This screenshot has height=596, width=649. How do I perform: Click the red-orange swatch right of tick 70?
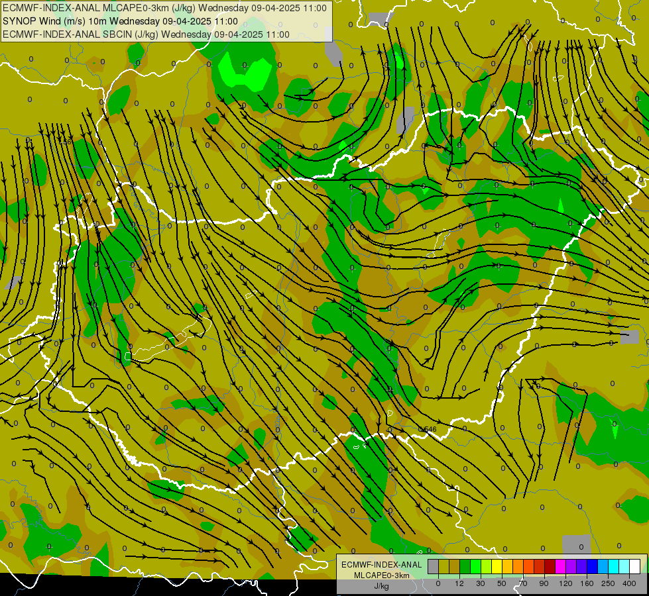529,567
